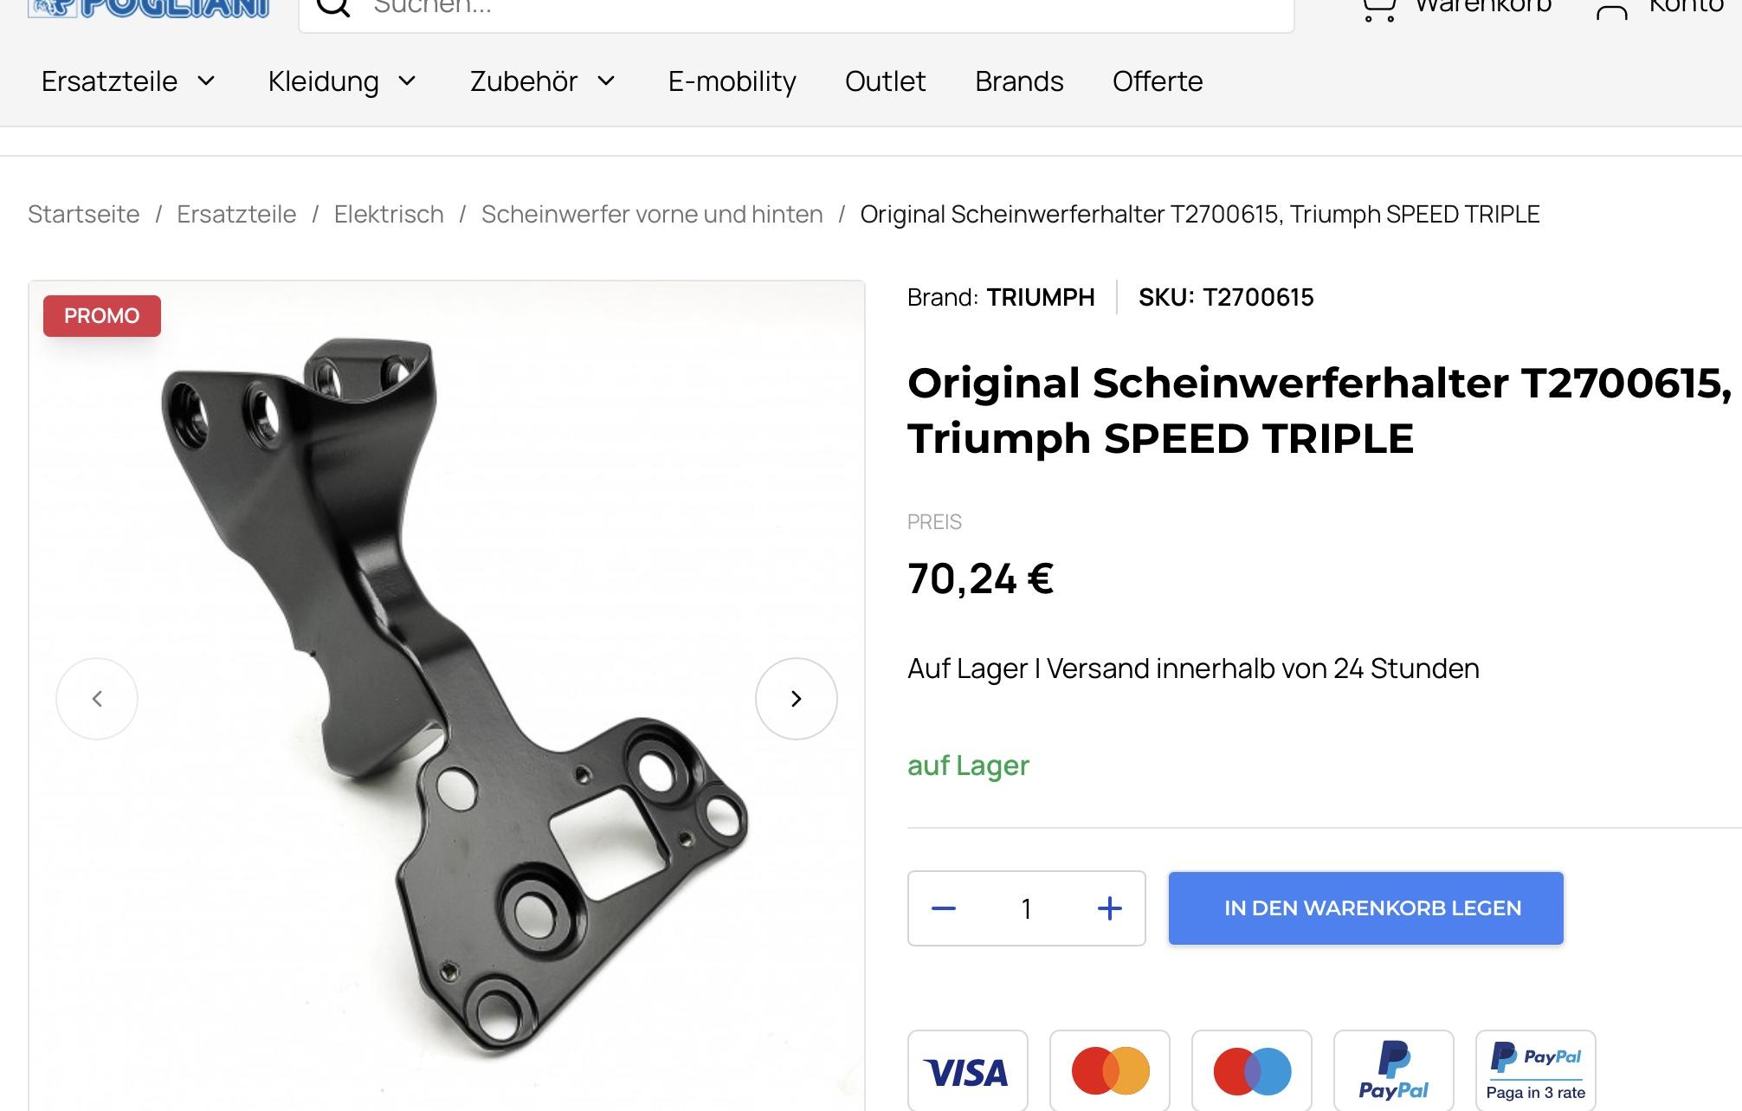The height and width of the screenshot is (1111, 1742).
Task: Open the E-mobility menu item
Action: click(x=732, y=81)
